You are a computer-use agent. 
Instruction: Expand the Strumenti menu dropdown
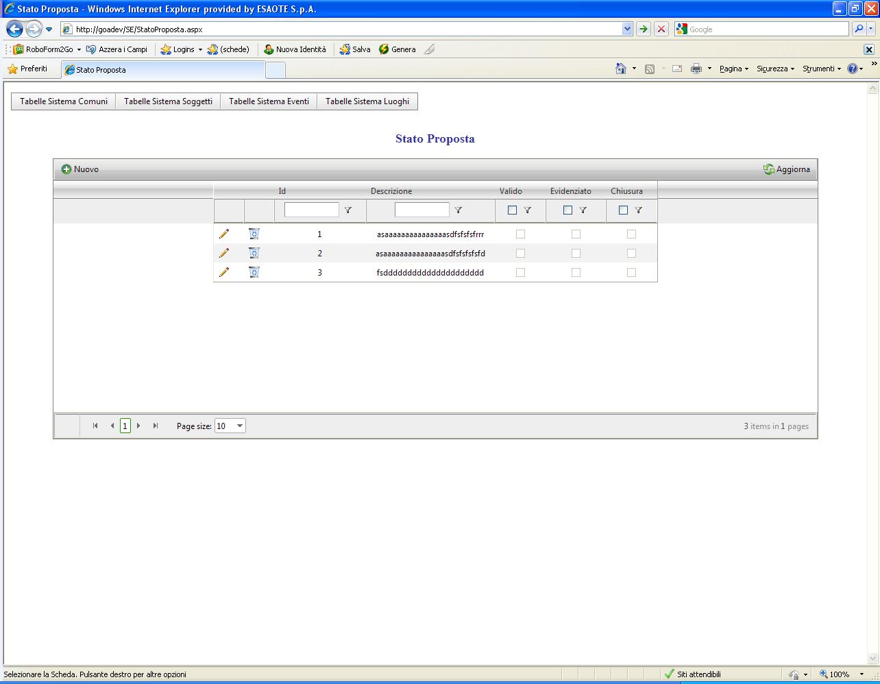[822, 69]
